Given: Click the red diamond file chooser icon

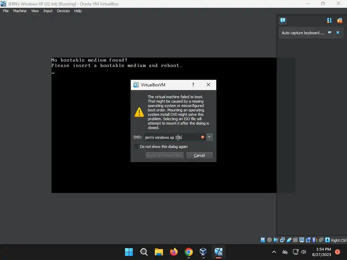Looking at the screenshot, I should click(x=203, y=137).
